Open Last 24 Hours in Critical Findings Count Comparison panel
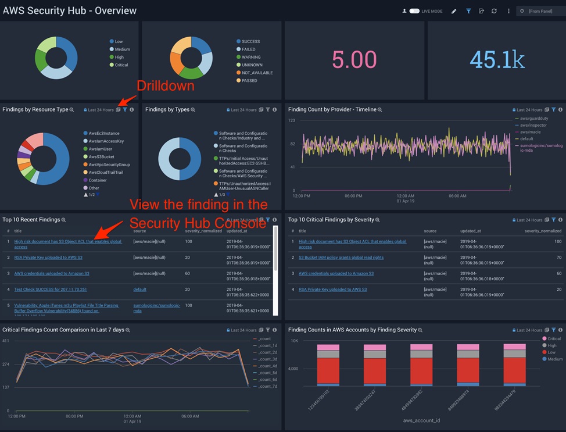This screenshot has height=432, width=566. (x=242, y=330)
